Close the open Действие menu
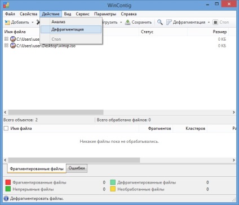The height and width of the screenshot is (205, 239). [x=51, y=14]
